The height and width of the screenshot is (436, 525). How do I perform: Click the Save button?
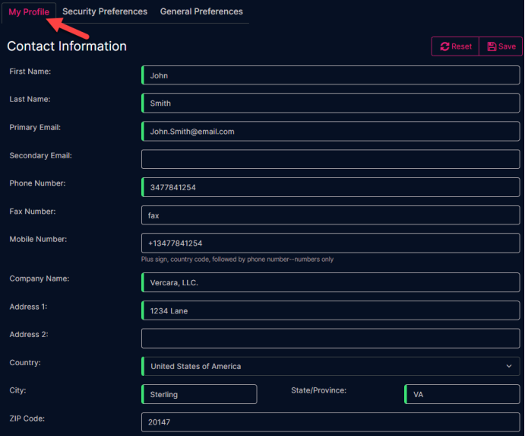(501, 46)
